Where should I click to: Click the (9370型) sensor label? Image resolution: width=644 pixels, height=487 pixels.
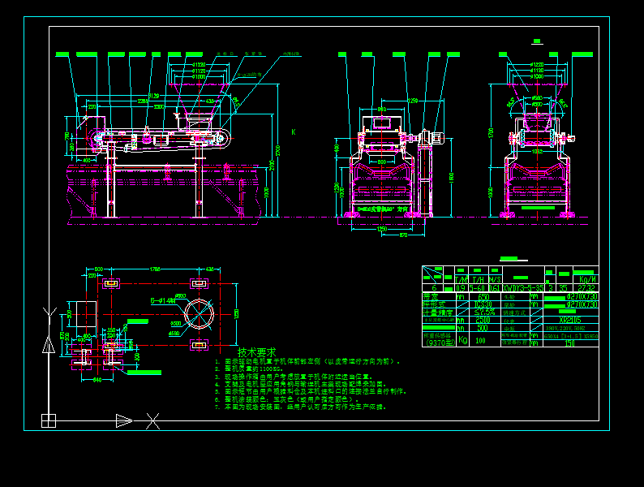click(439, 343)
